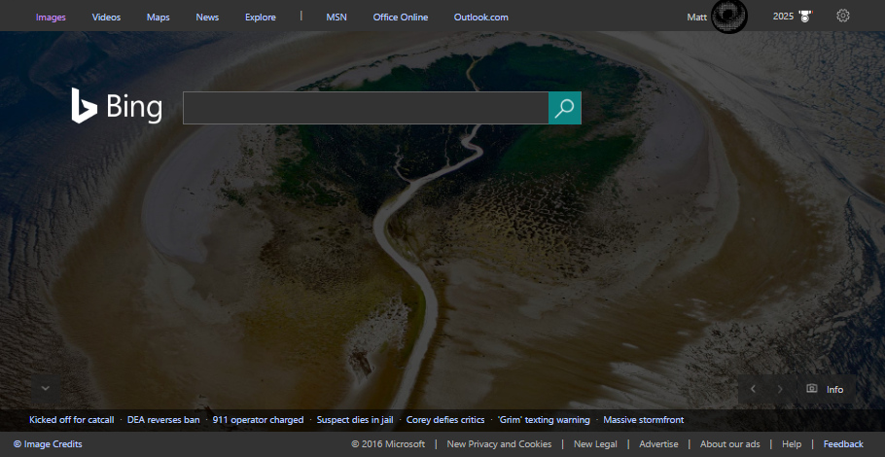Open the News tab
Image resolution: width=885 pixels, height=457 pixels.
[x=207, y=17]
